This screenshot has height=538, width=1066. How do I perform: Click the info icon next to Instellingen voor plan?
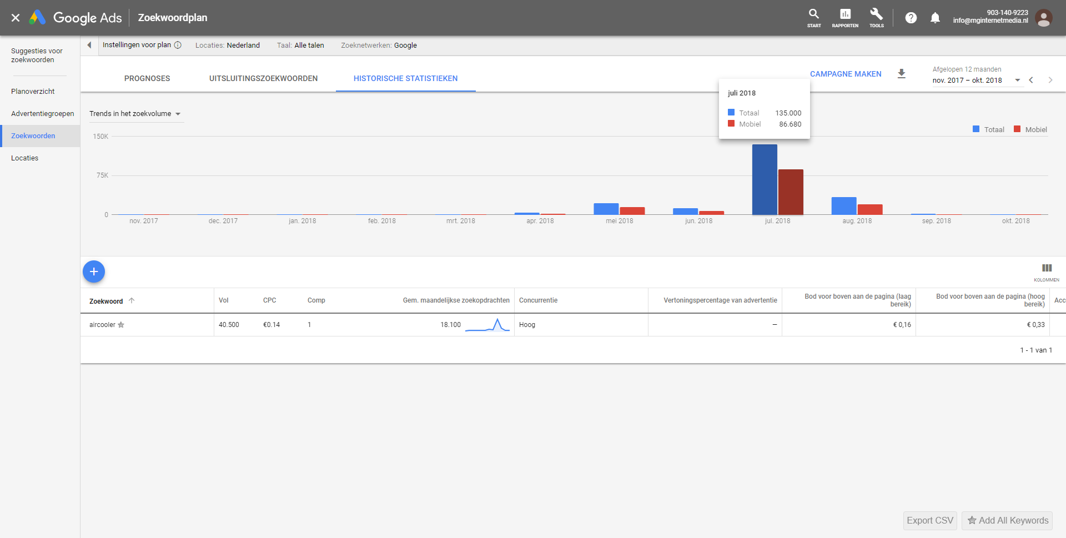(178, 45)
